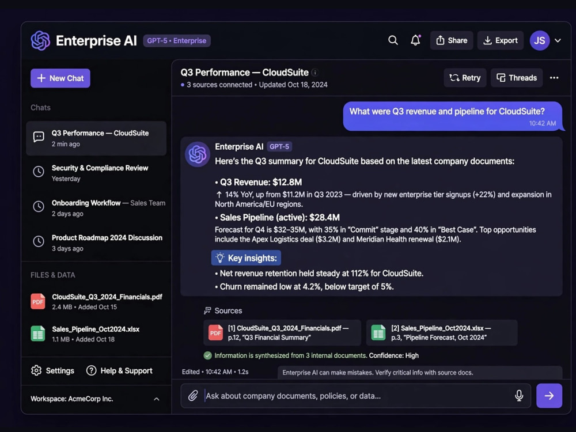Image resolution: width=576 pixels, height=432 pixels.
Task: Click the Key insights lightbulb badge
Action: pyautogui.click(x=246, y=258)
